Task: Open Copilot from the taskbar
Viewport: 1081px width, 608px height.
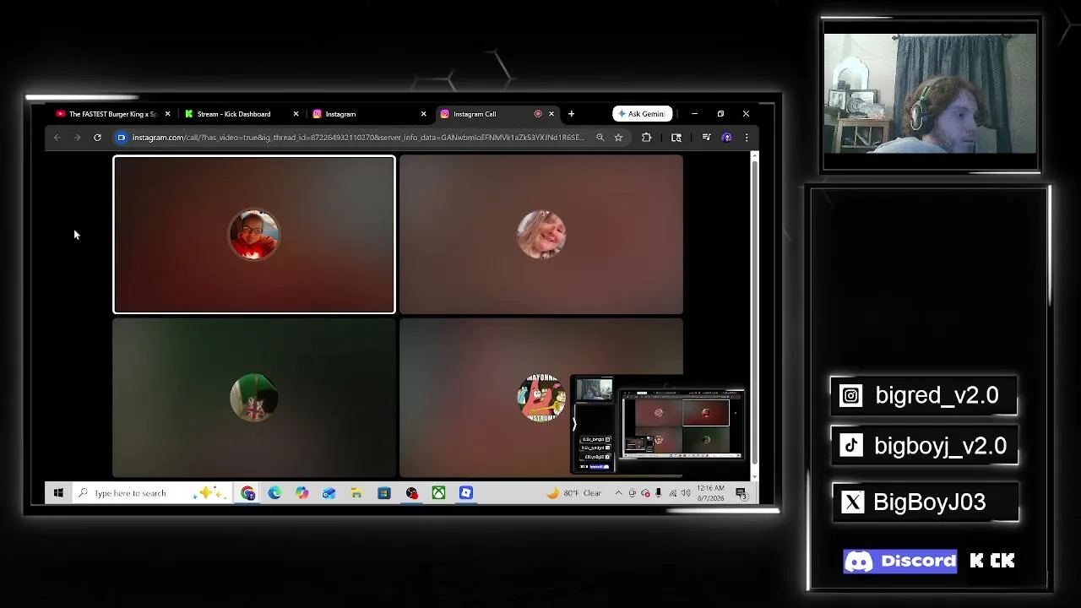Action: pyautogui.click(x=301, y=493)
